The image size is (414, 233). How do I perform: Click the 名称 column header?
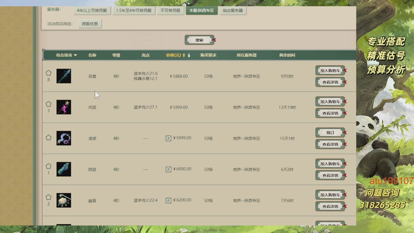pyautogui.click(x=92, y=55)
